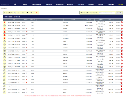The height and width of the screenshot is (98, 126).
Task: Open the Wholesale menu
Action: 60,5
